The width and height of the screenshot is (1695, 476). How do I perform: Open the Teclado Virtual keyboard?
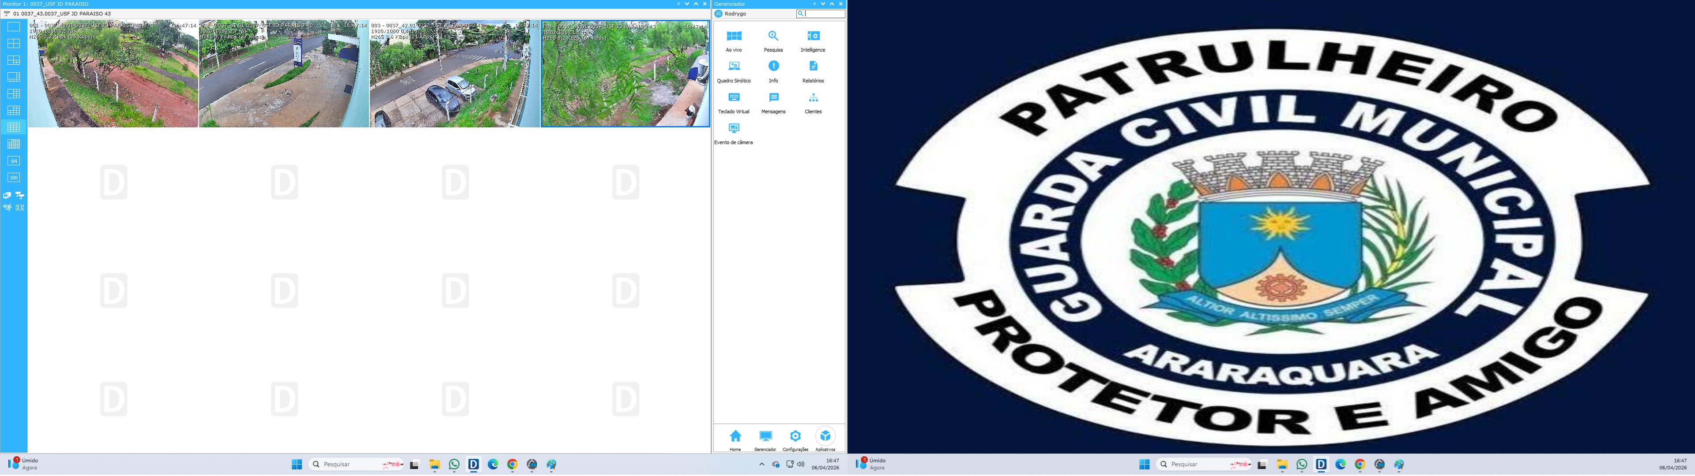coord(734,103)
